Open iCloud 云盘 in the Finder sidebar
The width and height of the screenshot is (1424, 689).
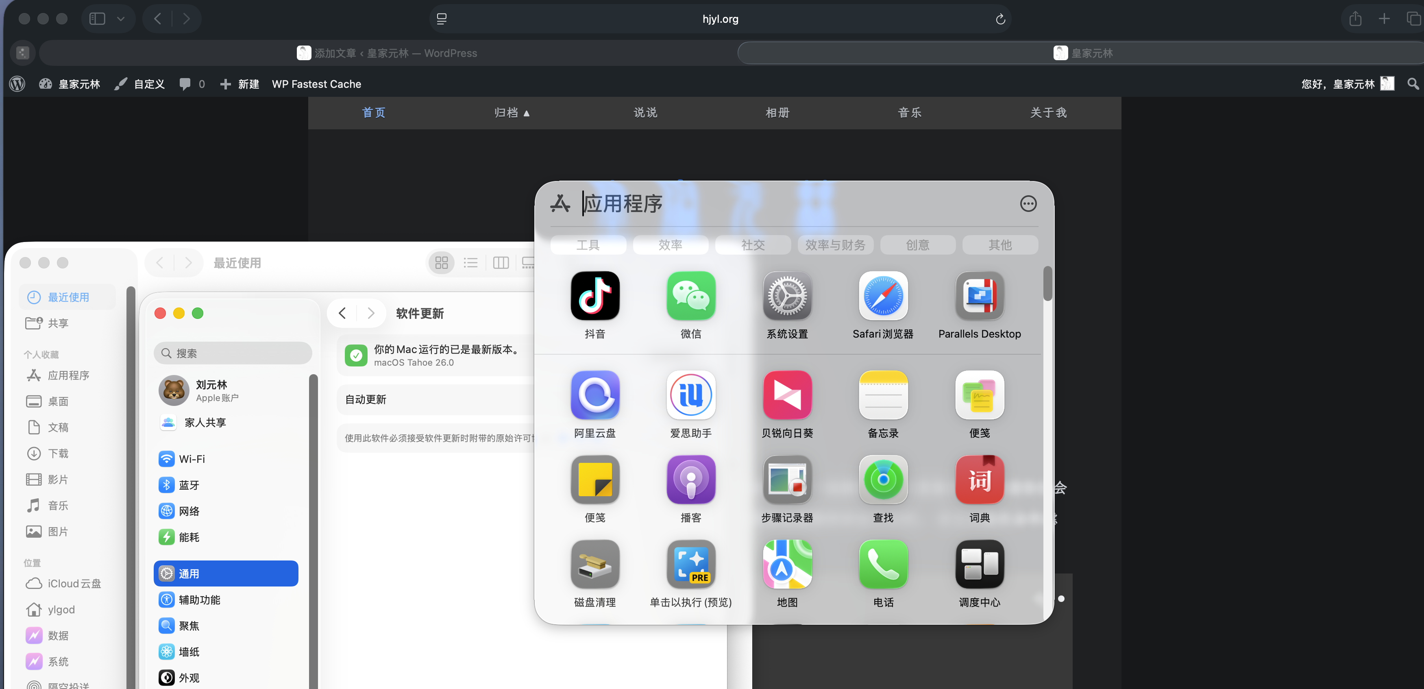pyautogui.click(x=67, y=583)
